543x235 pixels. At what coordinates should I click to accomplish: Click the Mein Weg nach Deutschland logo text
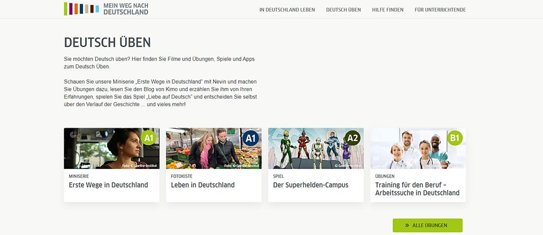point(125,8)
